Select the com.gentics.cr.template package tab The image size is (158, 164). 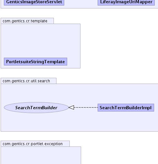pyautogui.click(x=27, y=21)
